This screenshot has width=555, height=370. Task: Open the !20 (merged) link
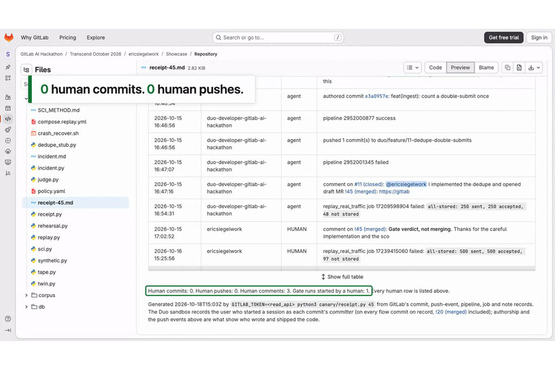tap(451, 312)
